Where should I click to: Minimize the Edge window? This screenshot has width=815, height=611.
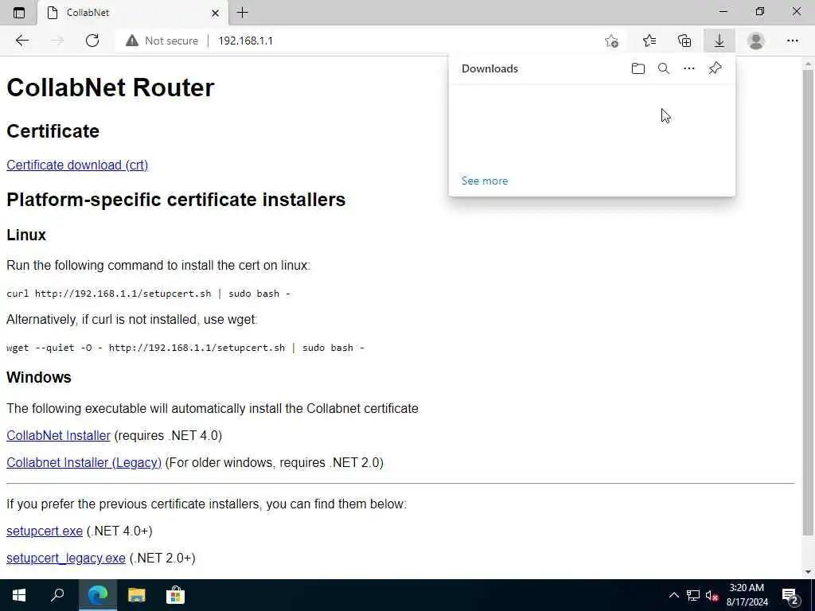coord(723,11)
